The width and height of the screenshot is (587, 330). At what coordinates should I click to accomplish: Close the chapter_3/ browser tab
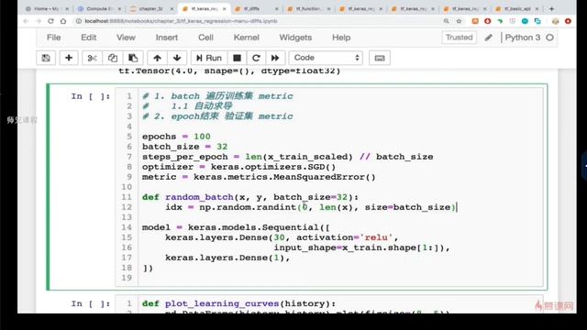172,8
